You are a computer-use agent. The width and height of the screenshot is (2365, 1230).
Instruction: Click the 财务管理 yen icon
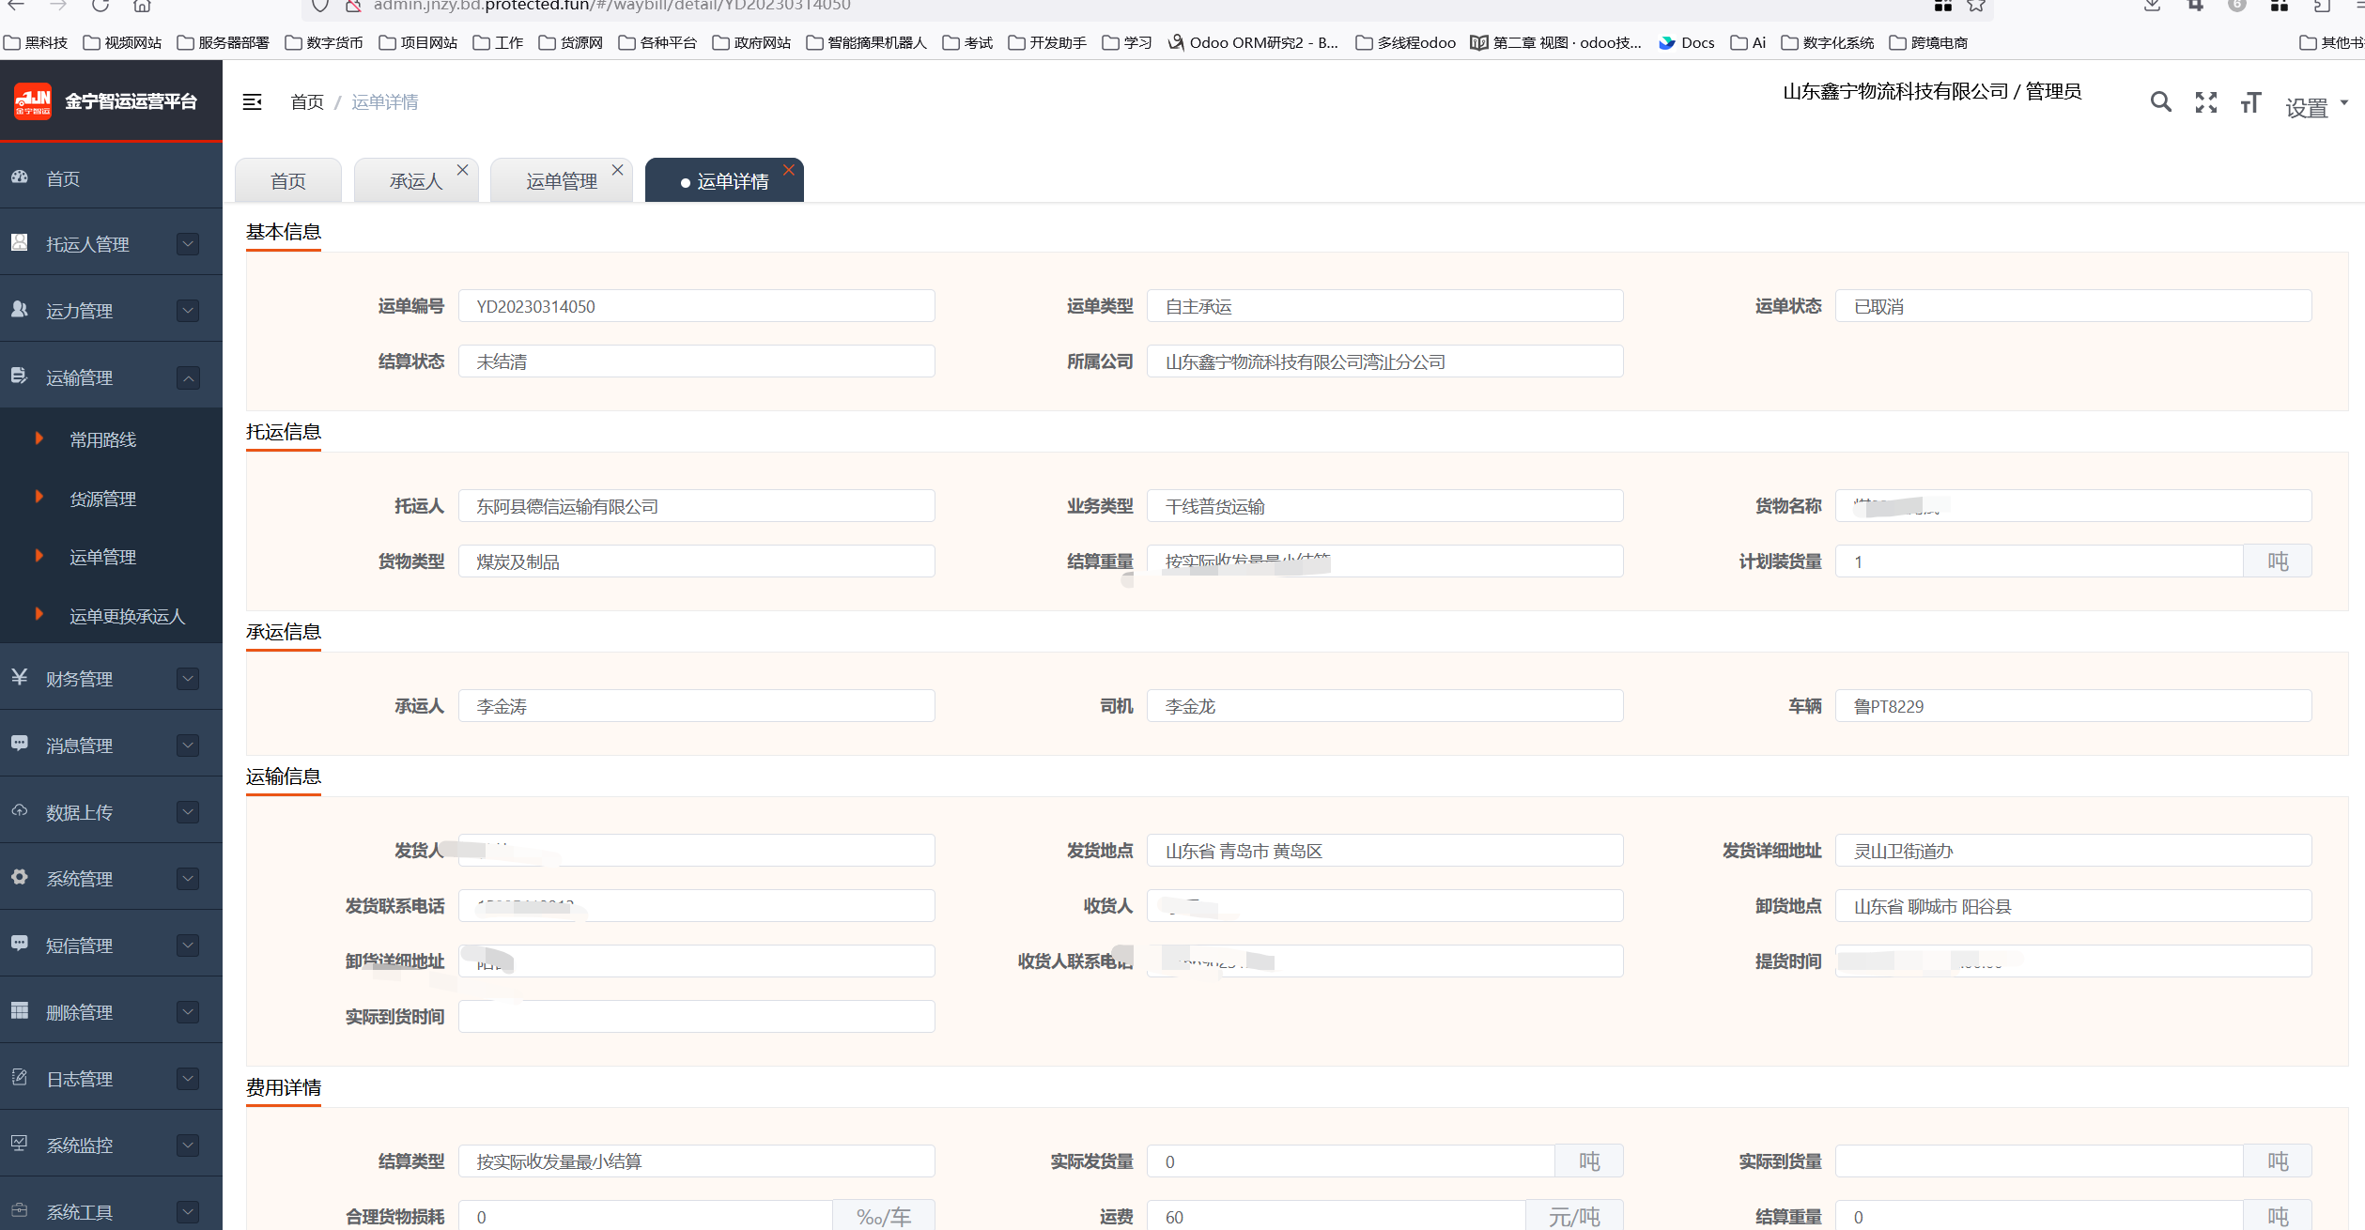(x=19, y=677)
